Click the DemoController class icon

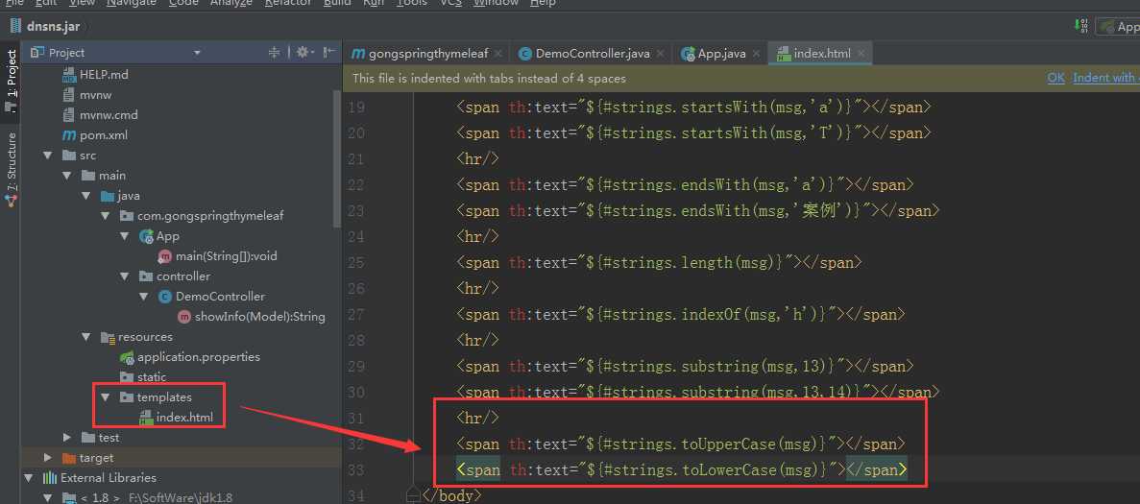click(x=165, y=297)
